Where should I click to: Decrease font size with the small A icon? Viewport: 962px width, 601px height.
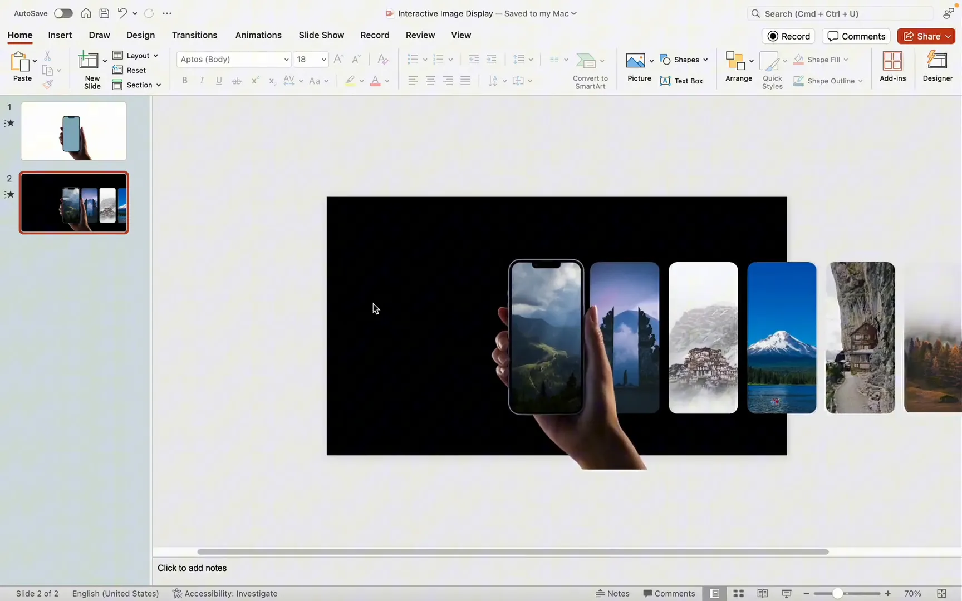pos(357,59)
